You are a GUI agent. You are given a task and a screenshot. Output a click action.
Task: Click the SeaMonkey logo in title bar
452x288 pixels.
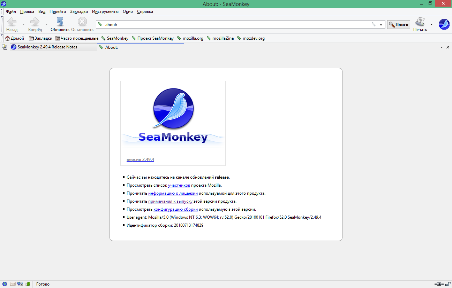pos(3,3)
